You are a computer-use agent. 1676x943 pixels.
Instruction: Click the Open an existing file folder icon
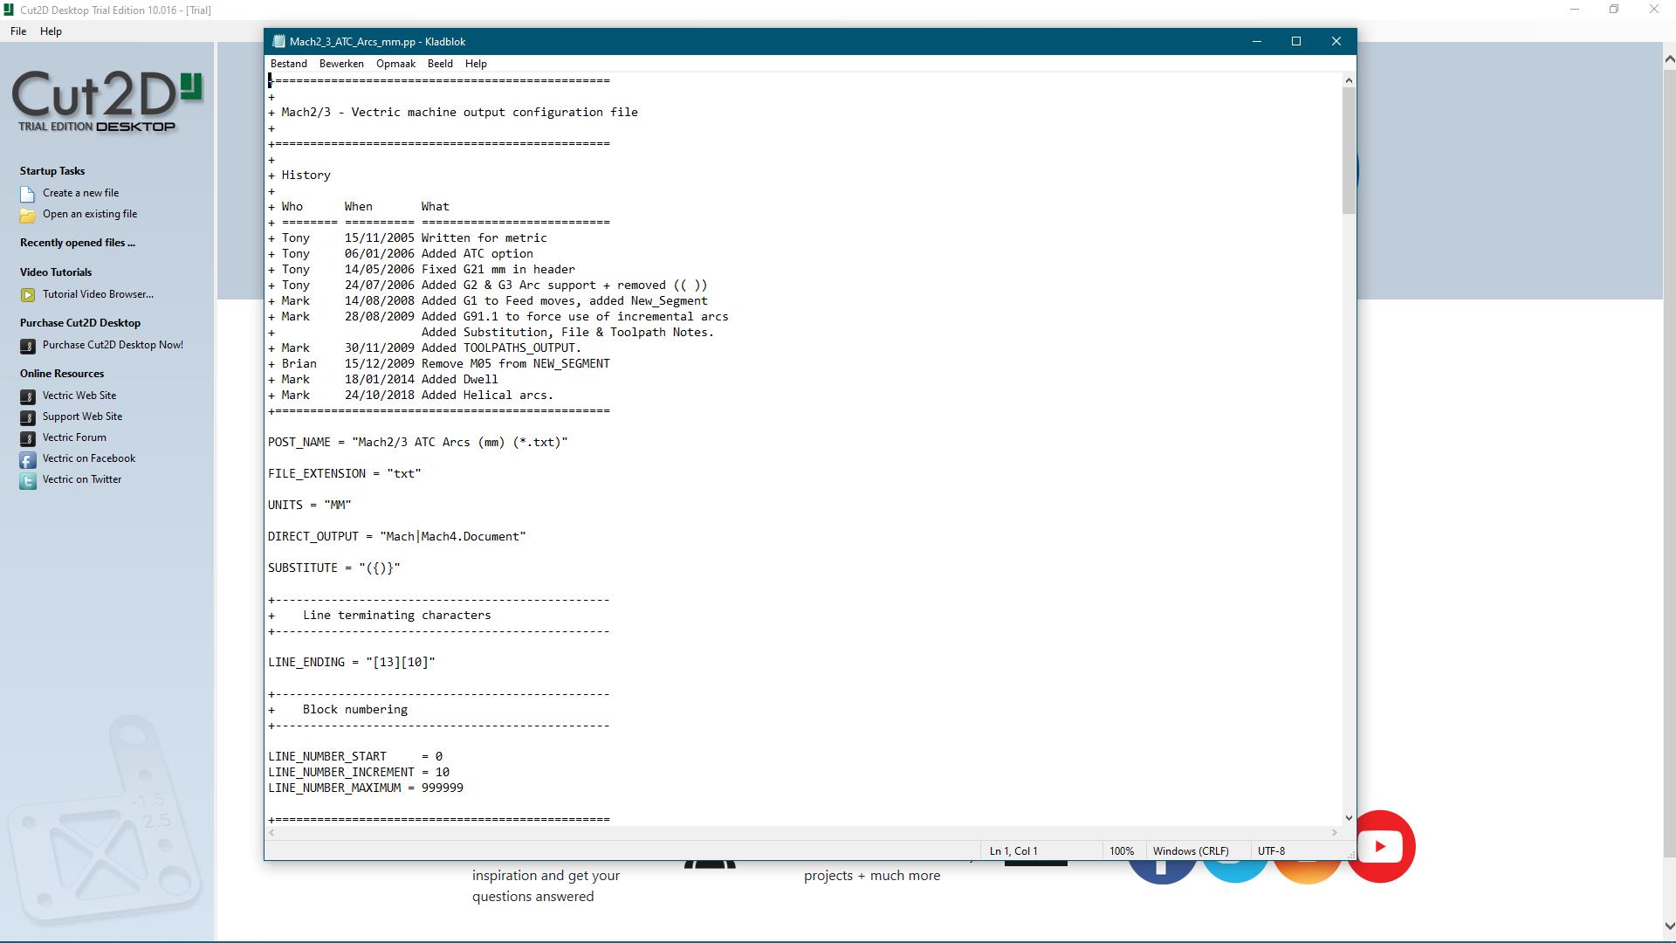pos(28,215)
